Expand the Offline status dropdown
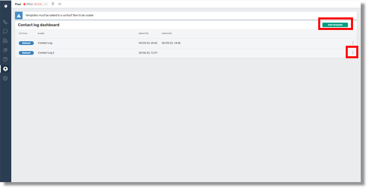The width and height of the screenshot is (368, 189). 45,4
